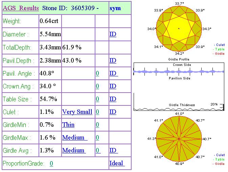Click the 0 score for Pavil. Angle
Screen dimensions: 228x172
[x=97, y=73]
